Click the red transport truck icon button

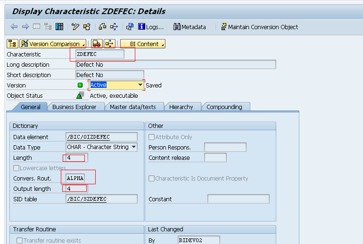[x=97, y=44]
